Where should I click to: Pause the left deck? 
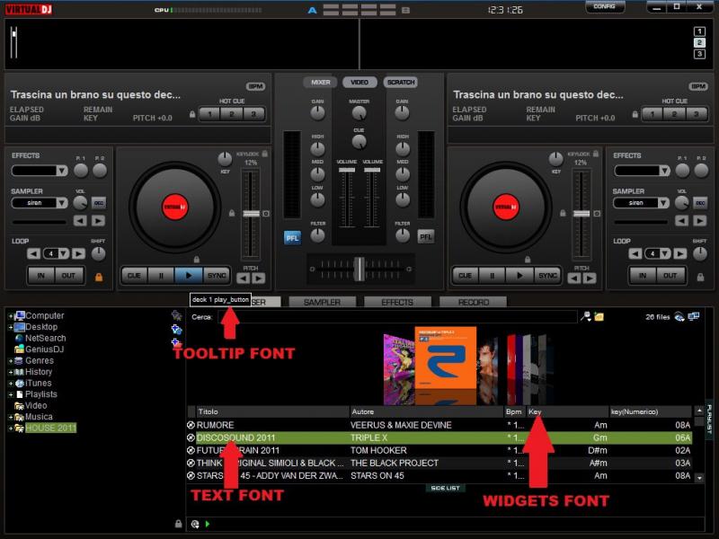pos(161,276)
